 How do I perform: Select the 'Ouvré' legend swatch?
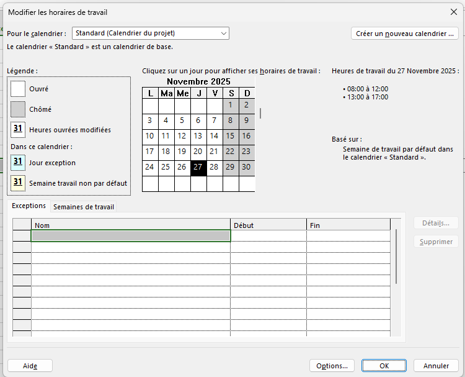(18, 89)
